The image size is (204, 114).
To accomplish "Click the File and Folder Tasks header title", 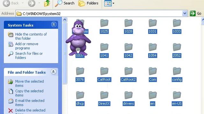I will tap(26, 73).
